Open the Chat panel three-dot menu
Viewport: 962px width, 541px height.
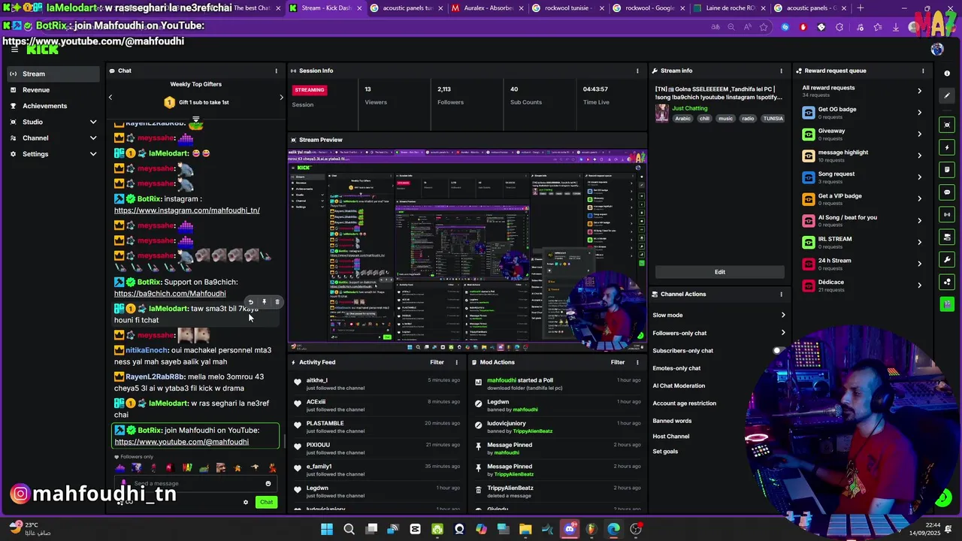(x=276, y=71)
